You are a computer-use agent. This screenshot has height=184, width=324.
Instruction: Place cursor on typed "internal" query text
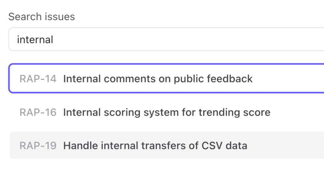point(35,39)
